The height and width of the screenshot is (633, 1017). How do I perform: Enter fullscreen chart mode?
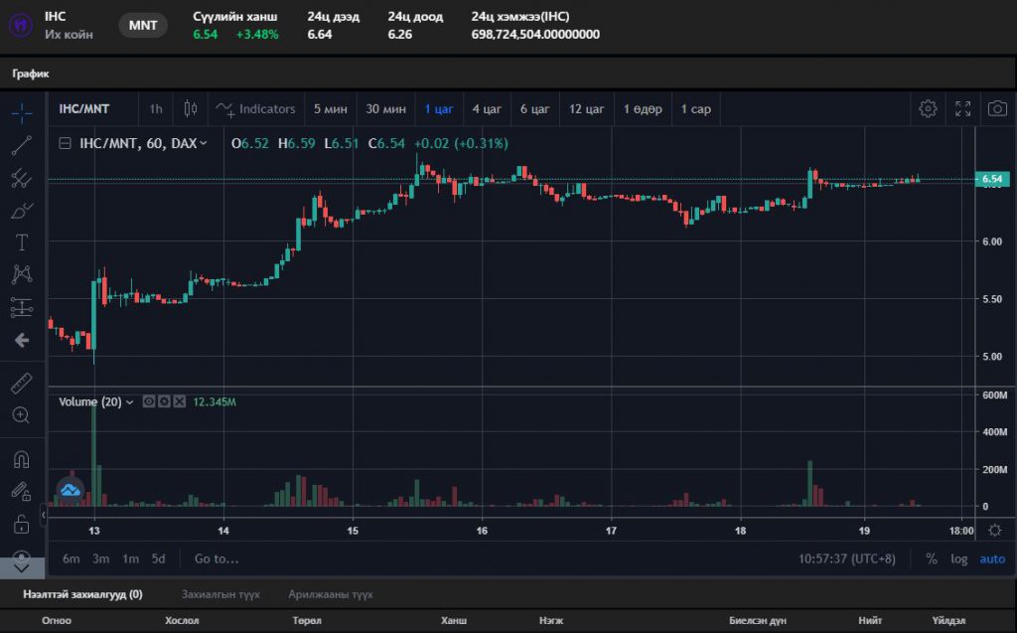962,109
